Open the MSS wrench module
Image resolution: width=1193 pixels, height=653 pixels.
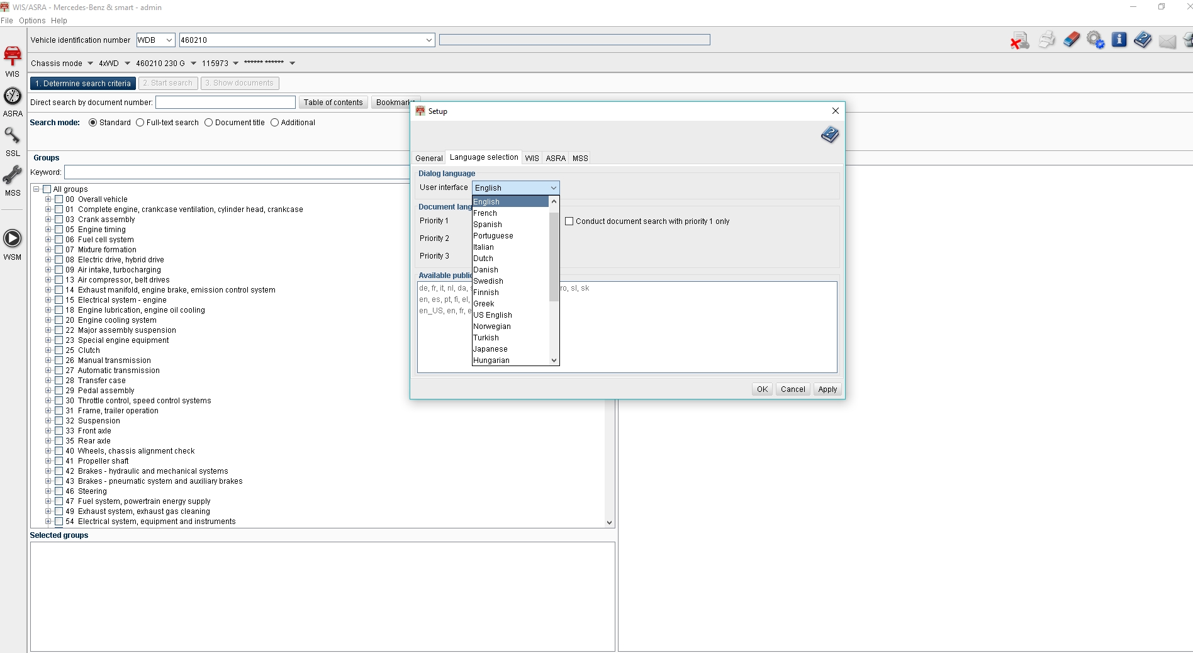13,181
